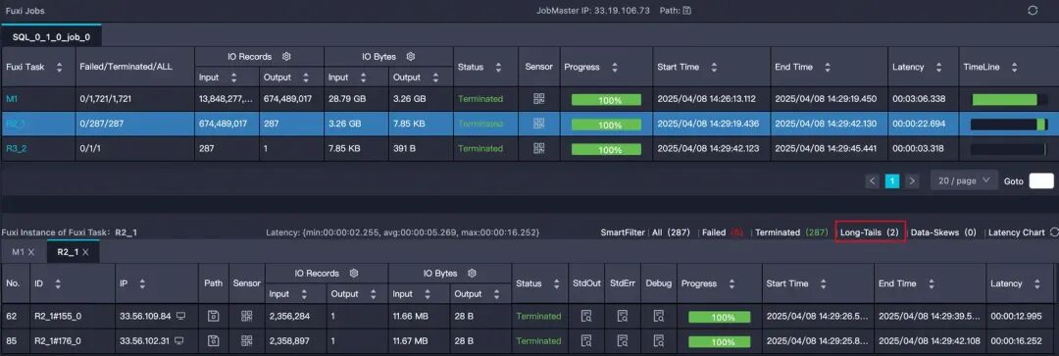Open IO Records settings gear in Fuxi task table
The width and height of the screenshot is (1059, 356).
click(x=285, y=57)
